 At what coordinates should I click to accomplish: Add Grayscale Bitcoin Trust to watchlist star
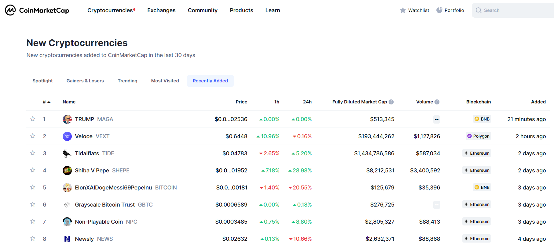coord(33,204)
